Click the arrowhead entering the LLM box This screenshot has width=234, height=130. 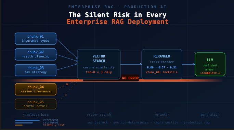(194, 64)
